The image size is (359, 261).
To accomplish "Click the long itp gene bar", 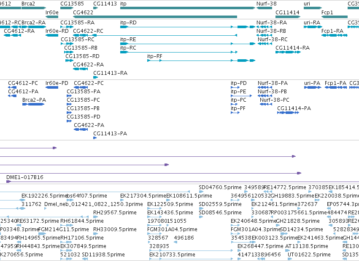I will 187,8.
